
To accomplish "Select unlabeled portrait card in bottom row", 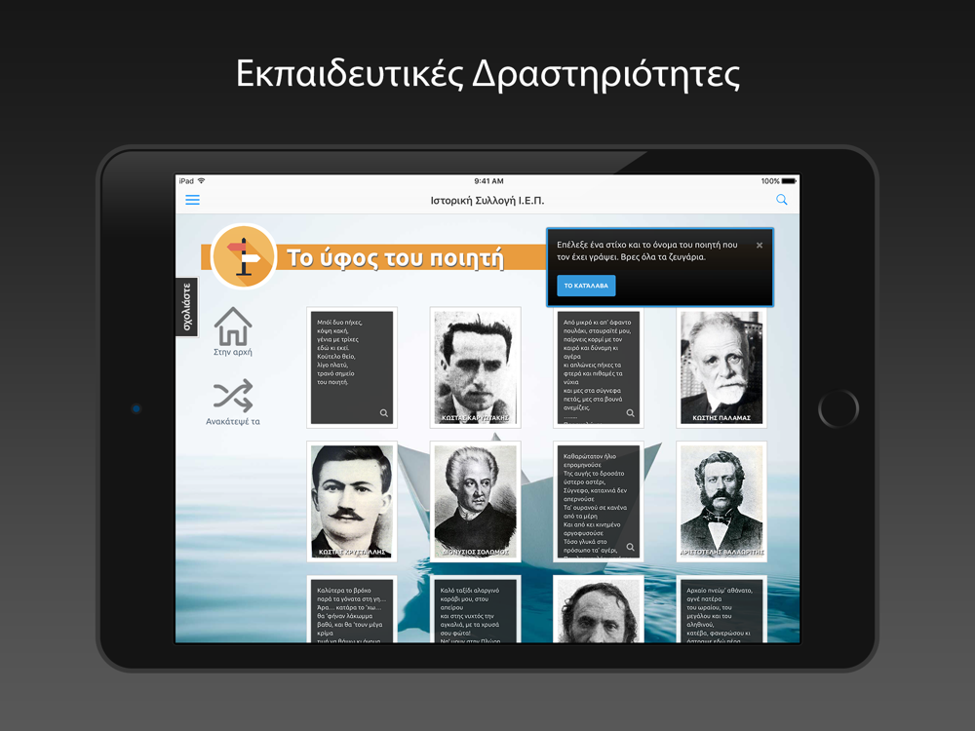I will pos(599,609).
